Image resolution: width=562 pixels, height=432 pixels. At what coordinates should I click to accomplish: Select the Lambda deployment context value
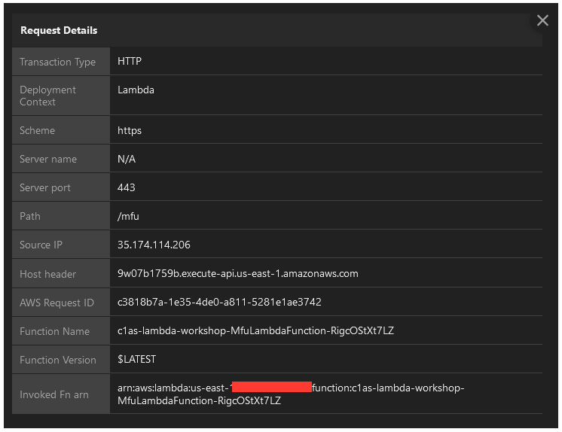point(136,90)
